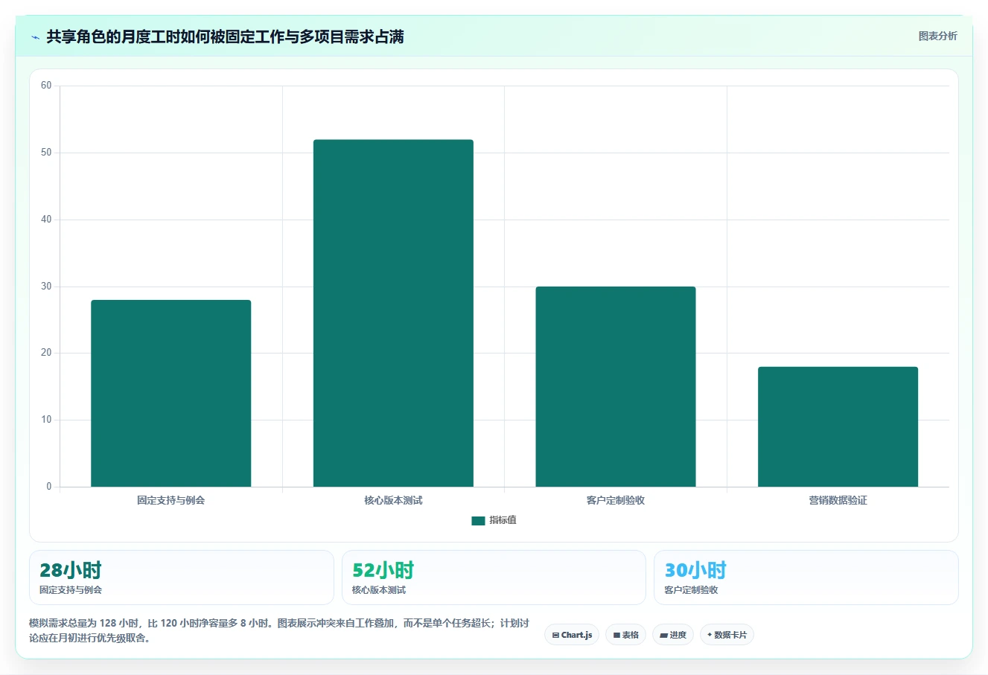Click the 固定支持与例会 bar in the chart
This screenshot has height=675, width=988.
click(170, 394)
